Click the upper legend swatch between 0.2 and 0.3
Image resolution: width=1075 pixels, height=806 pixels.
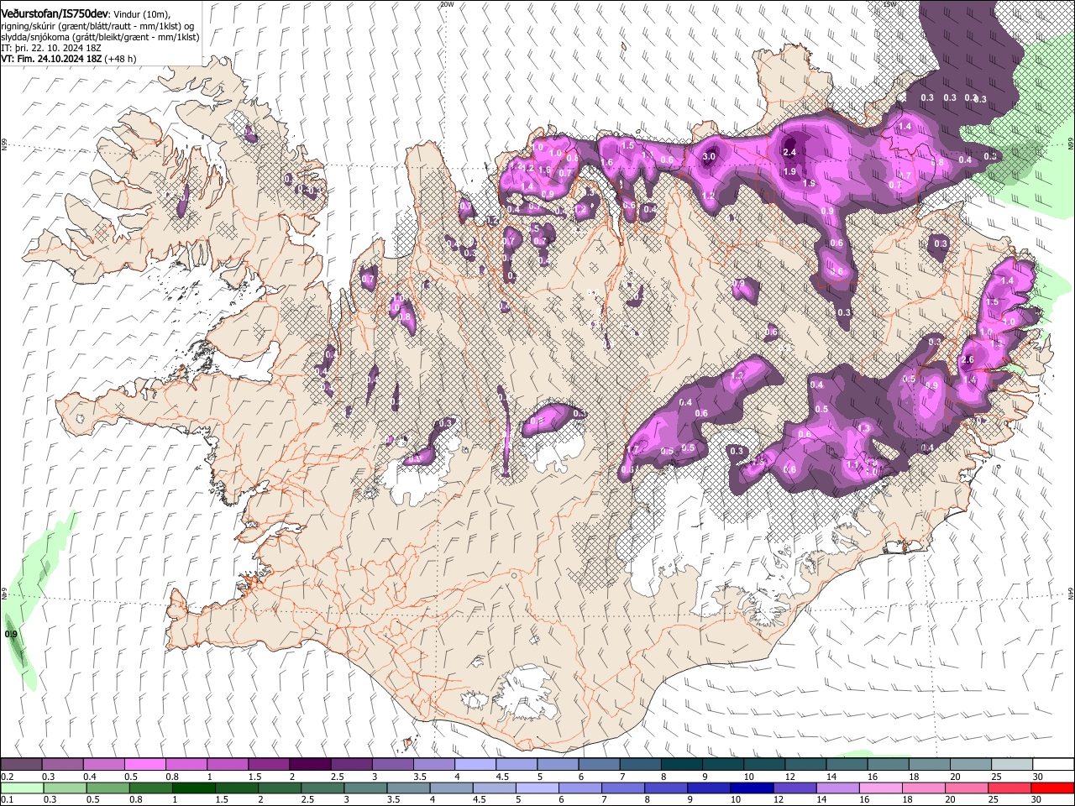pyautogui.click(x=21, y=764)
